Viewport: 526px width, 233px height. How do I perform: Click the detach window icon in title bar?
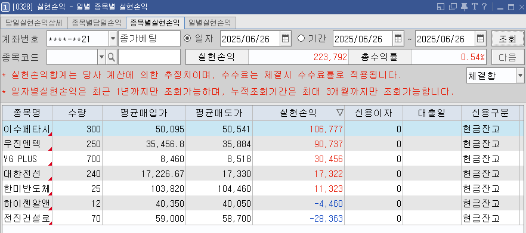453,7
